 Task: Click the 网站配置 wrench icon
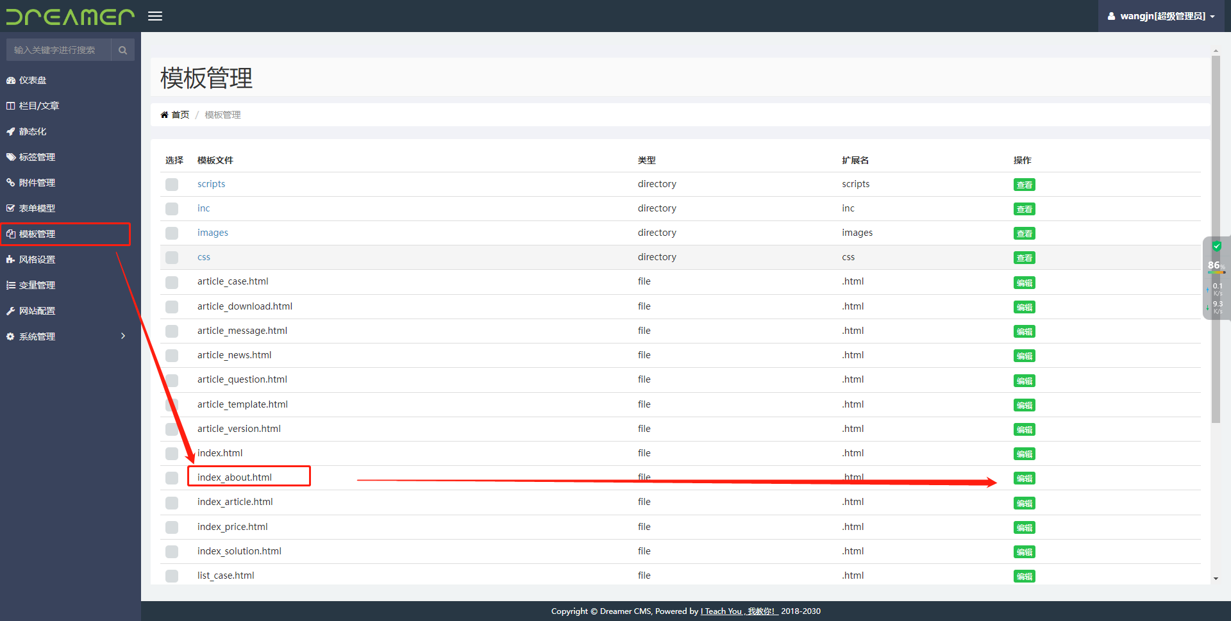click(x=11, y=311)
